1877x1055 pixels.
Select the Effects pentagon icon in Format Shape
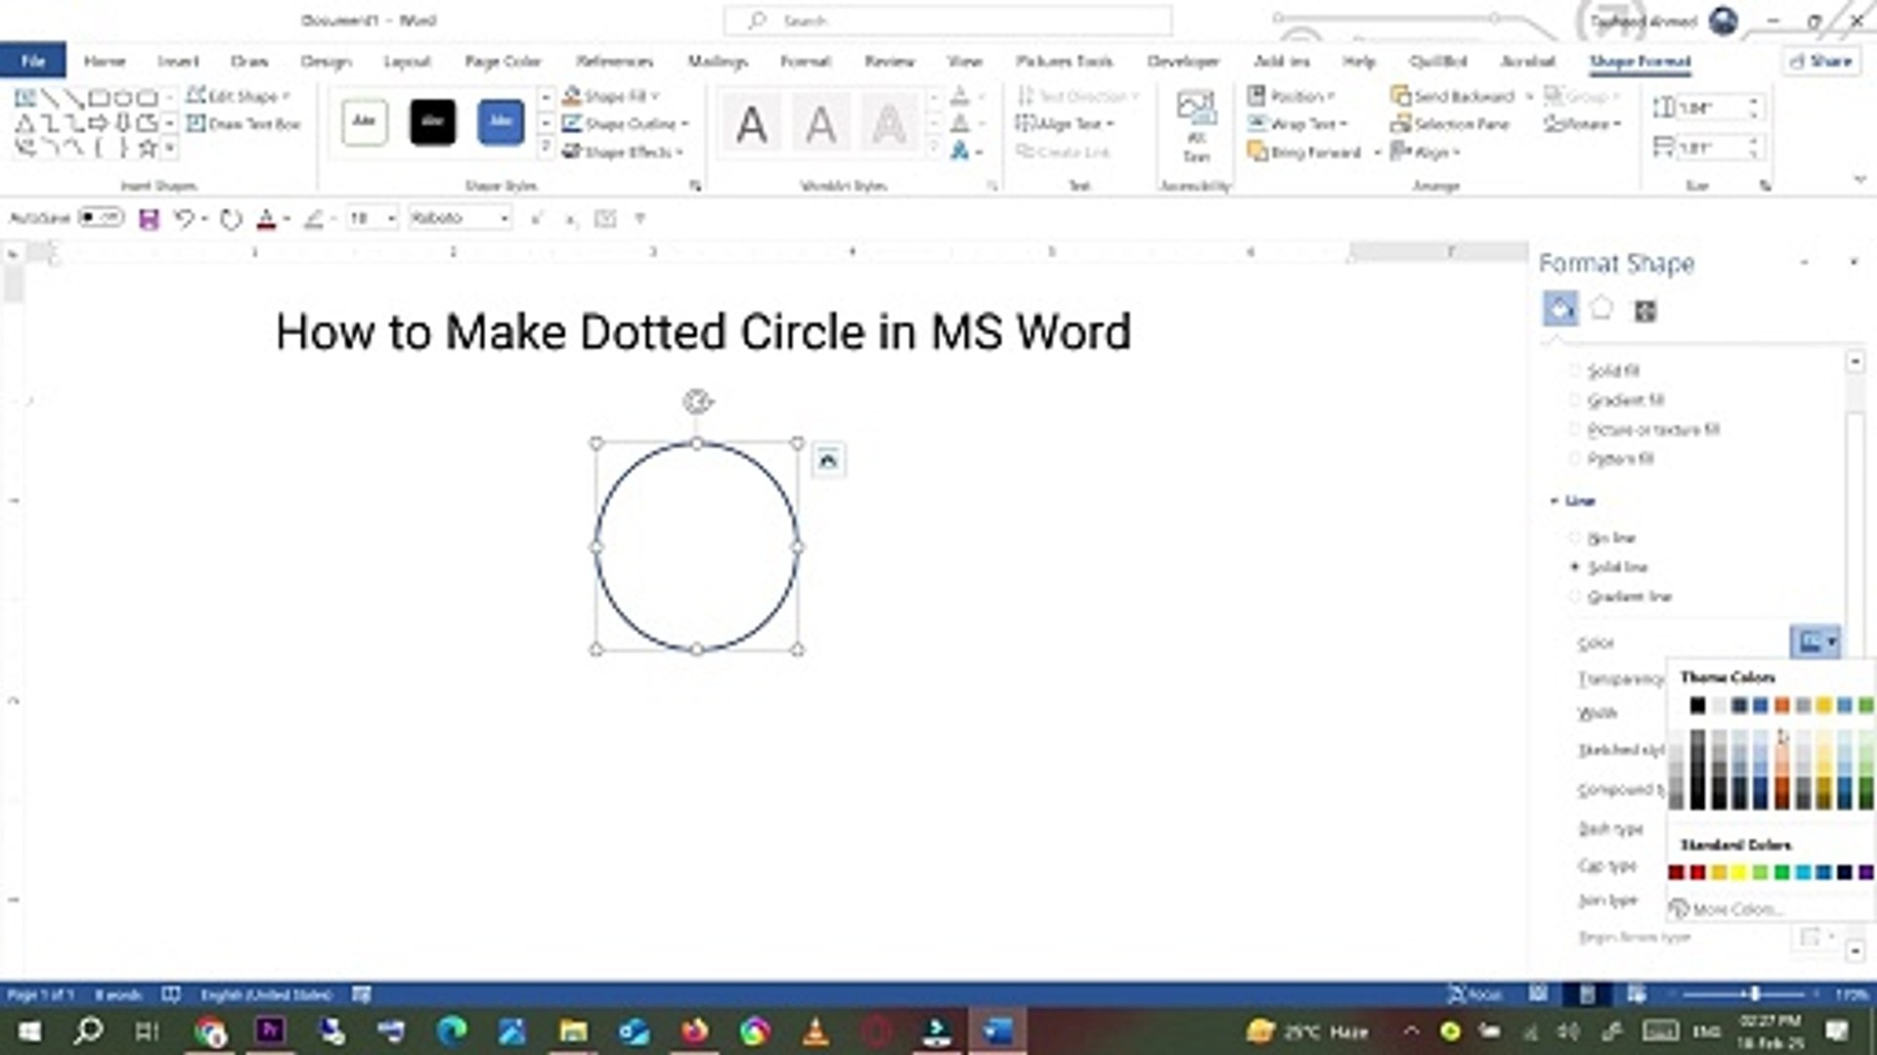click(1601, 310)
